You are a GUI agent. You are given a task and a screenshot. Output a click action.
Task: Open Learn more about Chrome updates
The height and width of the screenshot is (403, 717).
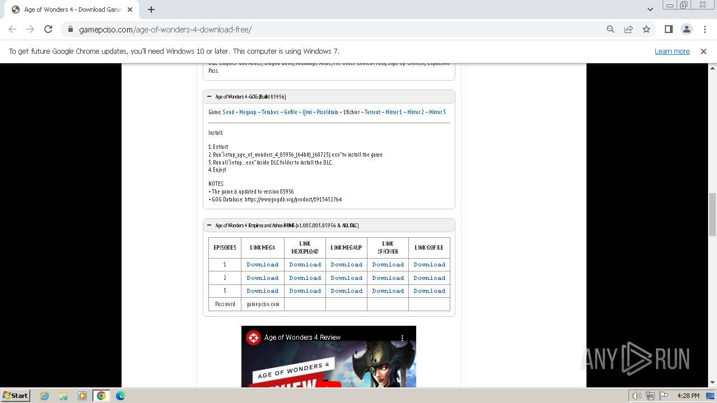click(x=672, y=51)
